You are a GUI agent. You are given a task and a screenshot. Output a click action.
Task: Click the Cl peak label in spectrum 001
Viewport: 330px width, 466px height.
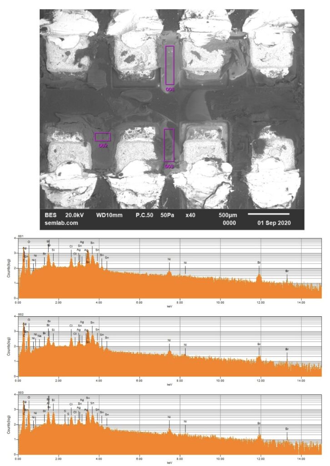(x=71, y=246)
